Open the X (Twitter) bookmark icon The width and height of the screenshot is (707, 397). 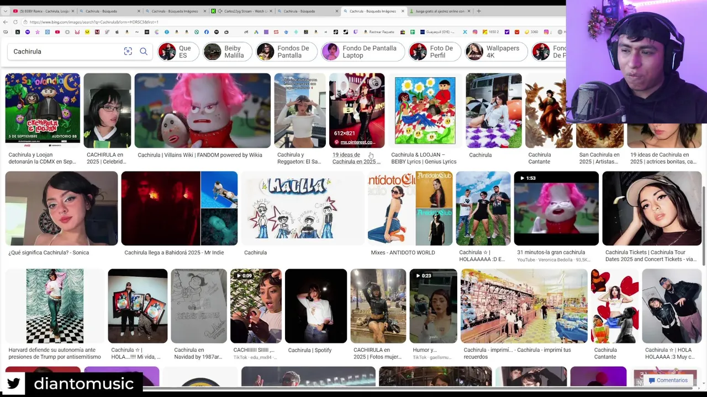click(x=465, y=32)
